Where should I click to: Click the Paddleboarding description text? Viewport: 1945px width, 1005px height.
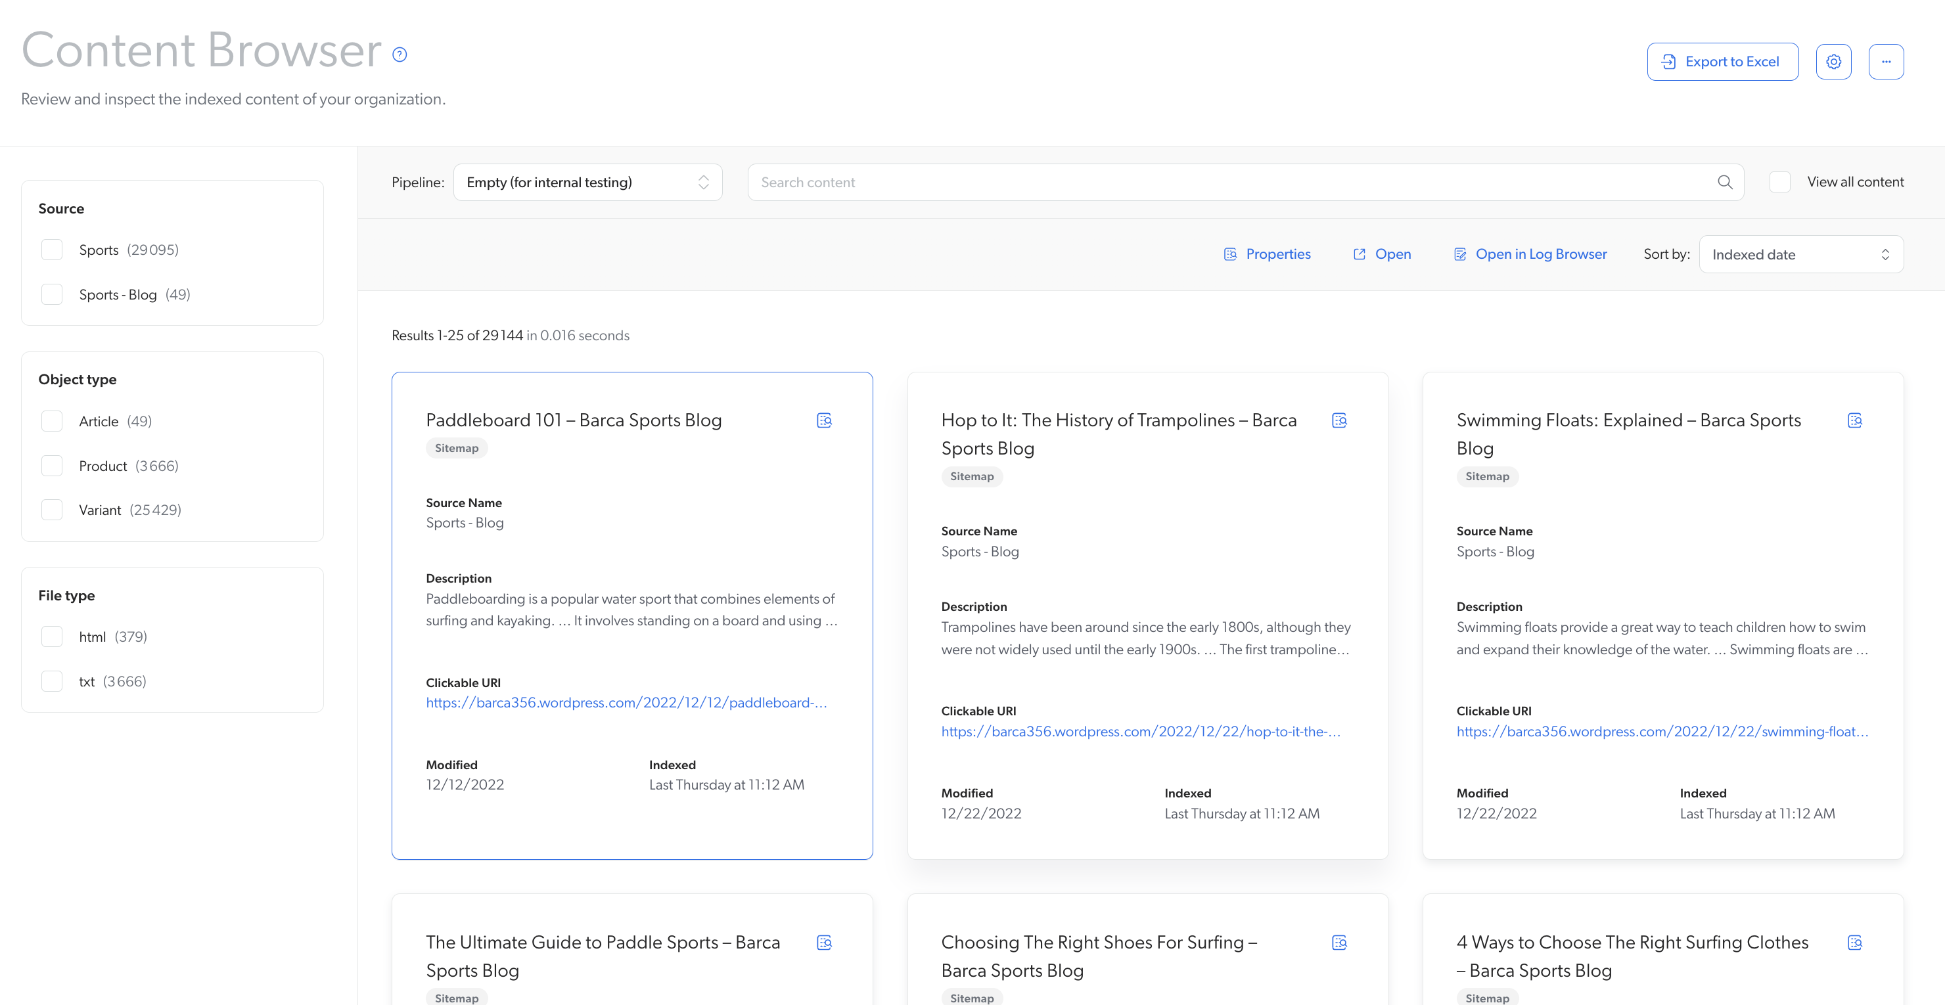(632, 610)
